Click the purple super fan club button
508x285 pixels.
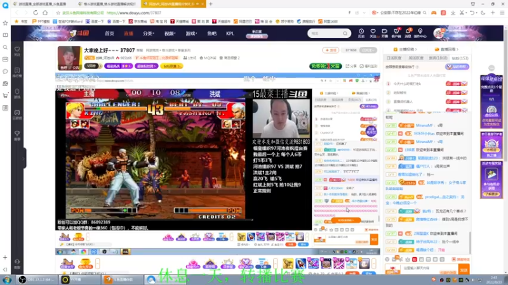[146, 66]
